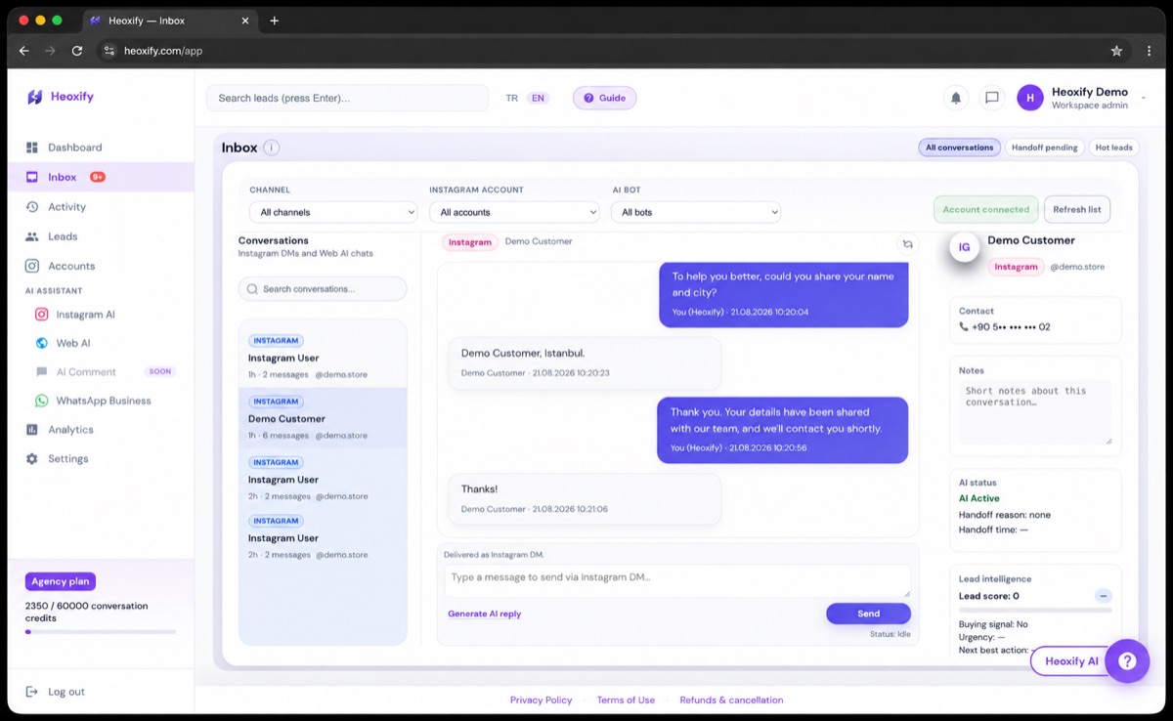Show Inbox info tooltip icon

tap(272, 148)
